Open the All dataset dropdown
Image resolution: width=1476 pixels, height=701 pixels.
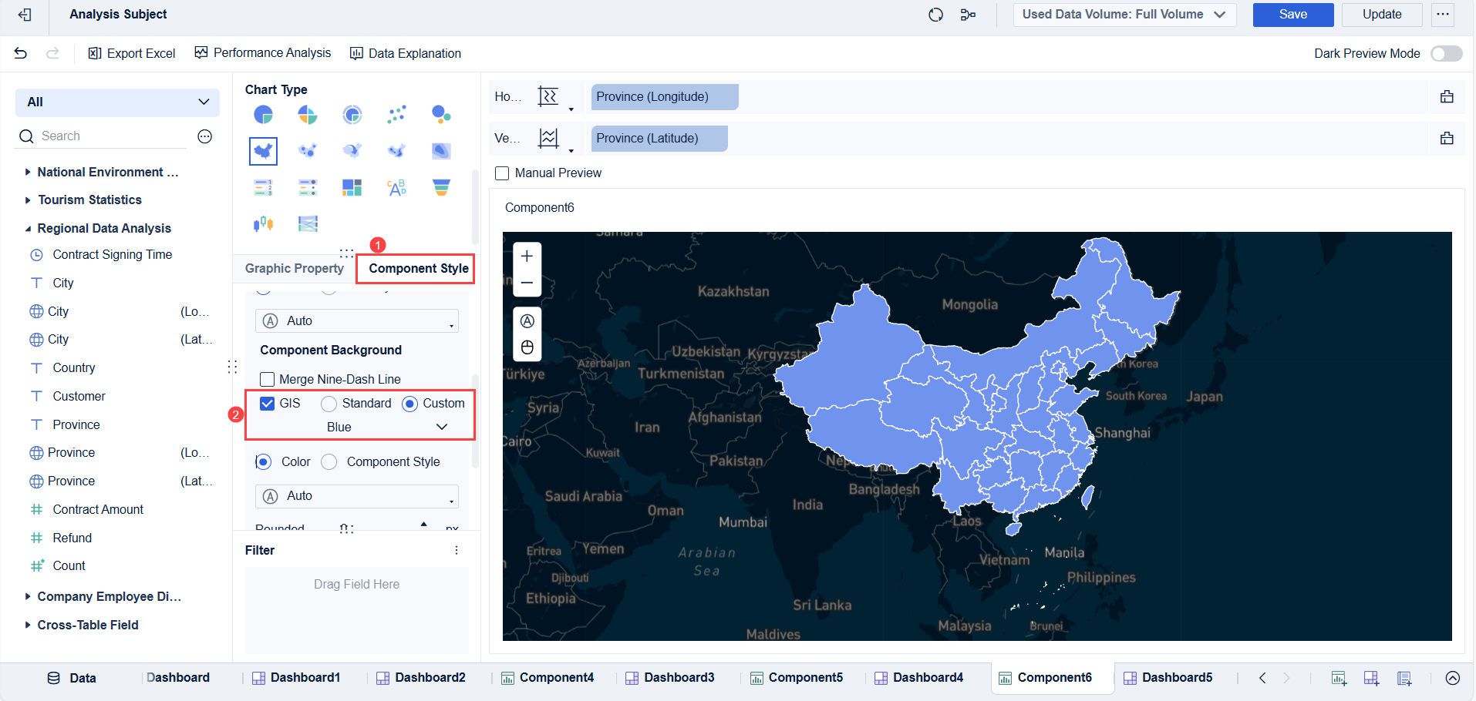(x=117, y=102)
